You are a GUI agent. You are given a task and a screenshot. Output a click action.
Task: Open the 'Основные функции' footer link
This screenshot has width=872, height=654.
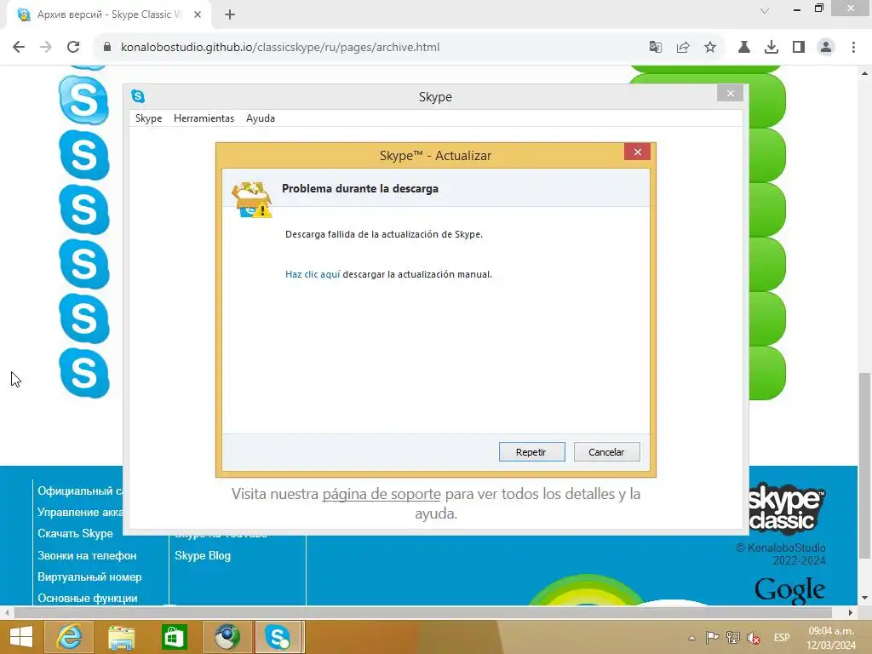[88, 599]
